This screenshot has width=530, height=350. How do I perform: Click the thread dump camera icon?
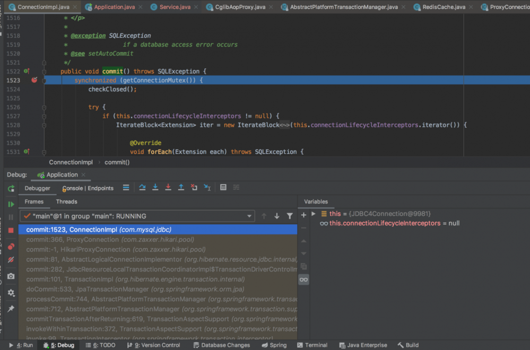coord(11,276)
